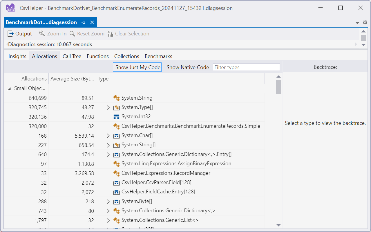Select the System.Int32 type name
This screenshot has width=371, height=232.
click(x=136, y=117)
